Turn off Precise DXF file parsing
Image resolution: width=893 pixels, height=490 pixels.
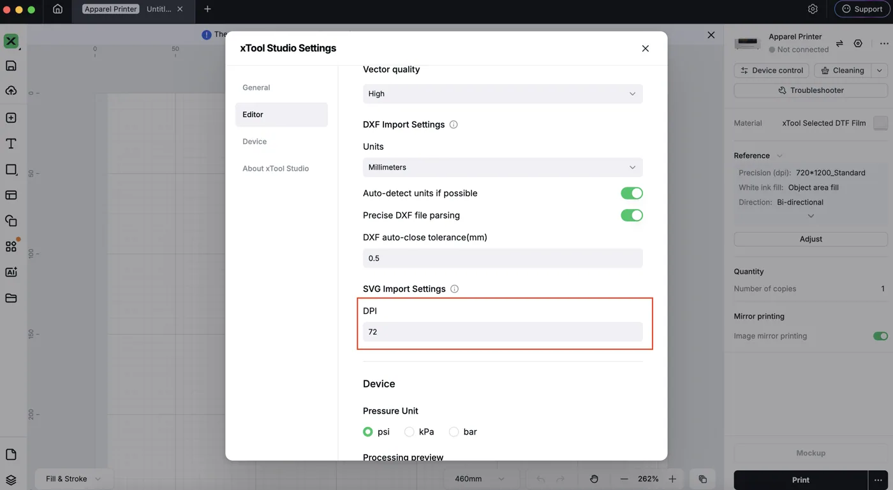click(x=631, y=215)
